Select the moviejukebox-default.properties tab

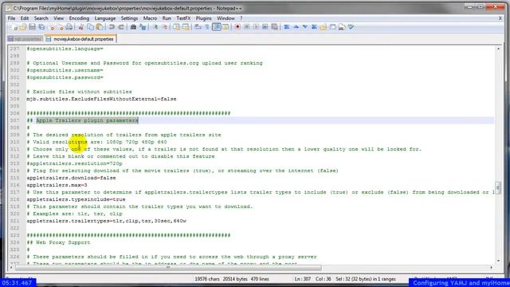tap(80, 39)
